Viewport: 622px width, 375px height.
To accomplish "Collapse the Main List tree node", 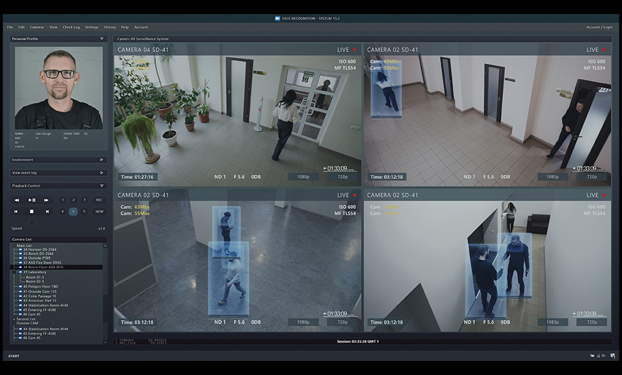I will pos(14,246).
